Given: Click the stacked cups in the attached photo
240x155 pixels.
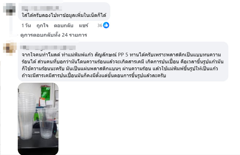Looking at the screenshot, I should pos(27,116).
